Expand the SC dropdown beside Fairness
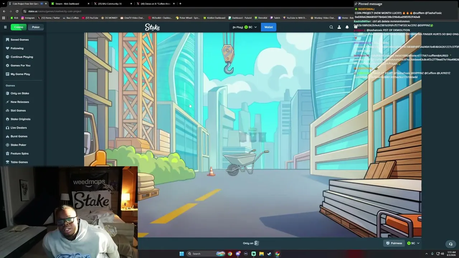Image resolution: width=459 pixels, height=258 pixels. [413, 243]
